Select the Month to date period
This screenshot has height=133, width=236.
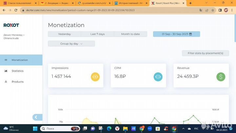pyautogui.click(x=130, y=34)
